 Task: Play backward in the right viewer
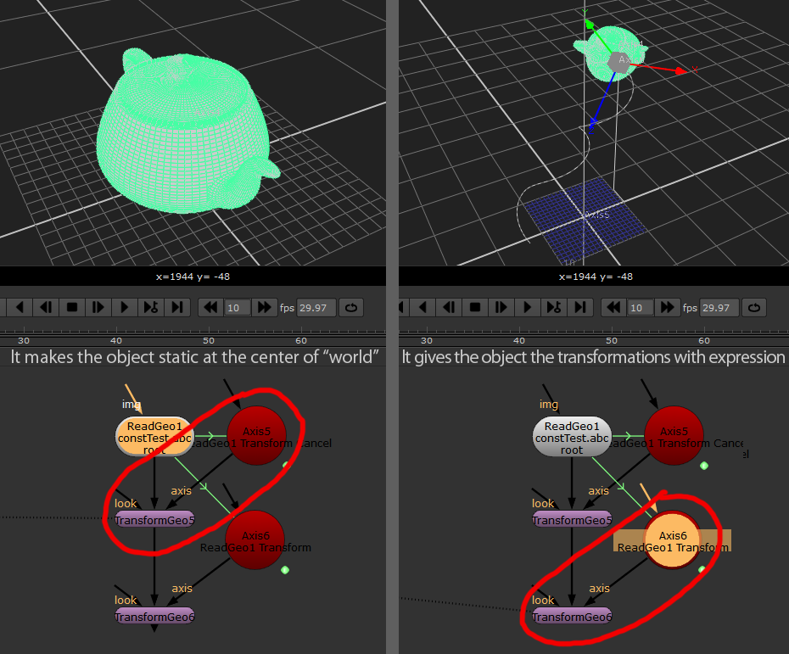coord(423,307)
